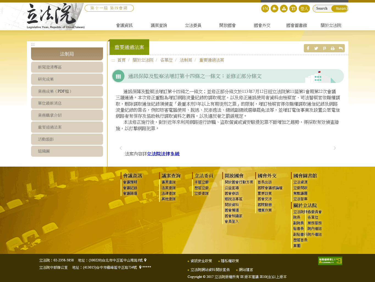375x282 pixels.
Task: Share page on Facebook
Action: pyautogui.click(x=308, y=48)
